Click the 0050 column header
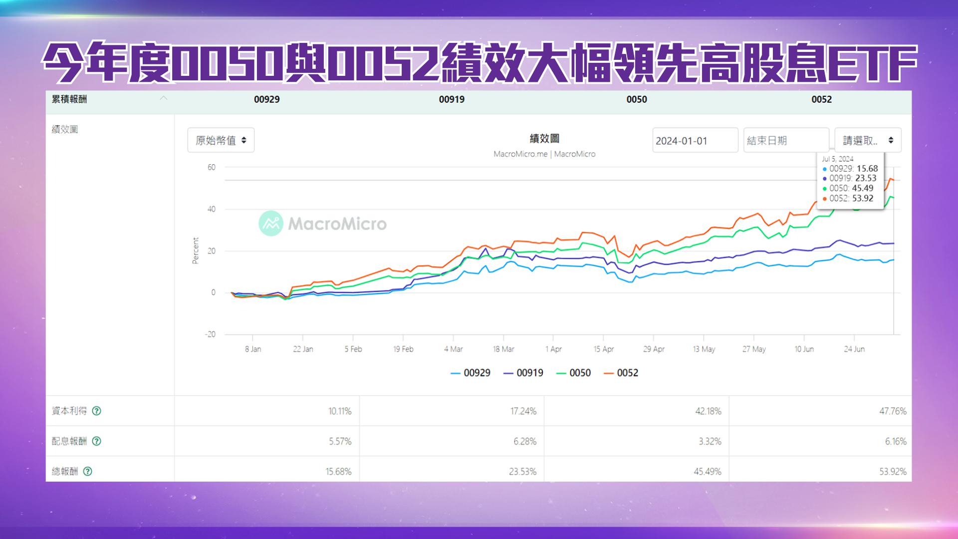The height and width of the screenshot is (539, 958). point(636,99)
